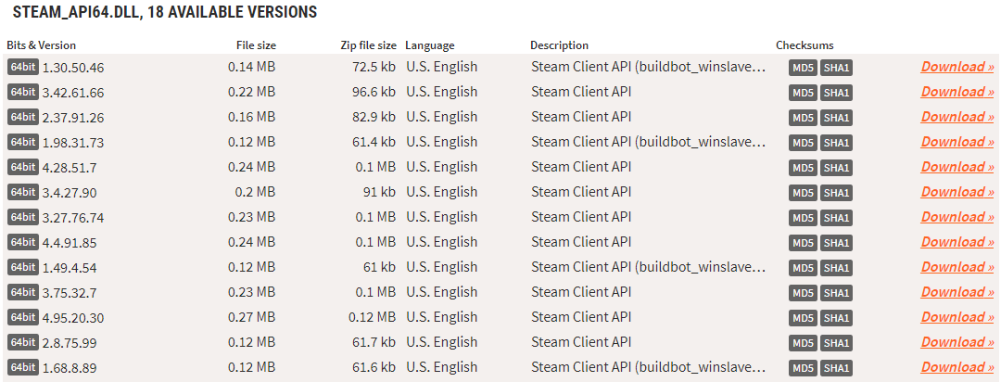Screen dimensions: 1001x382
Task: Download the 1.68.8.89 version file
Action: (957, 367)
